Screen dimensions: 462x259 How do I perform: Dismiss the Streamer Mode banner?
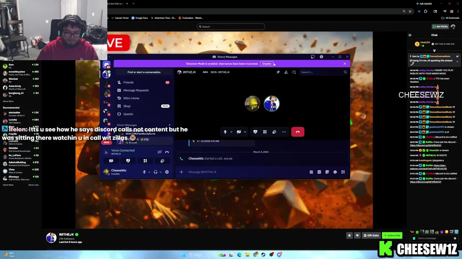pos(345,64)
